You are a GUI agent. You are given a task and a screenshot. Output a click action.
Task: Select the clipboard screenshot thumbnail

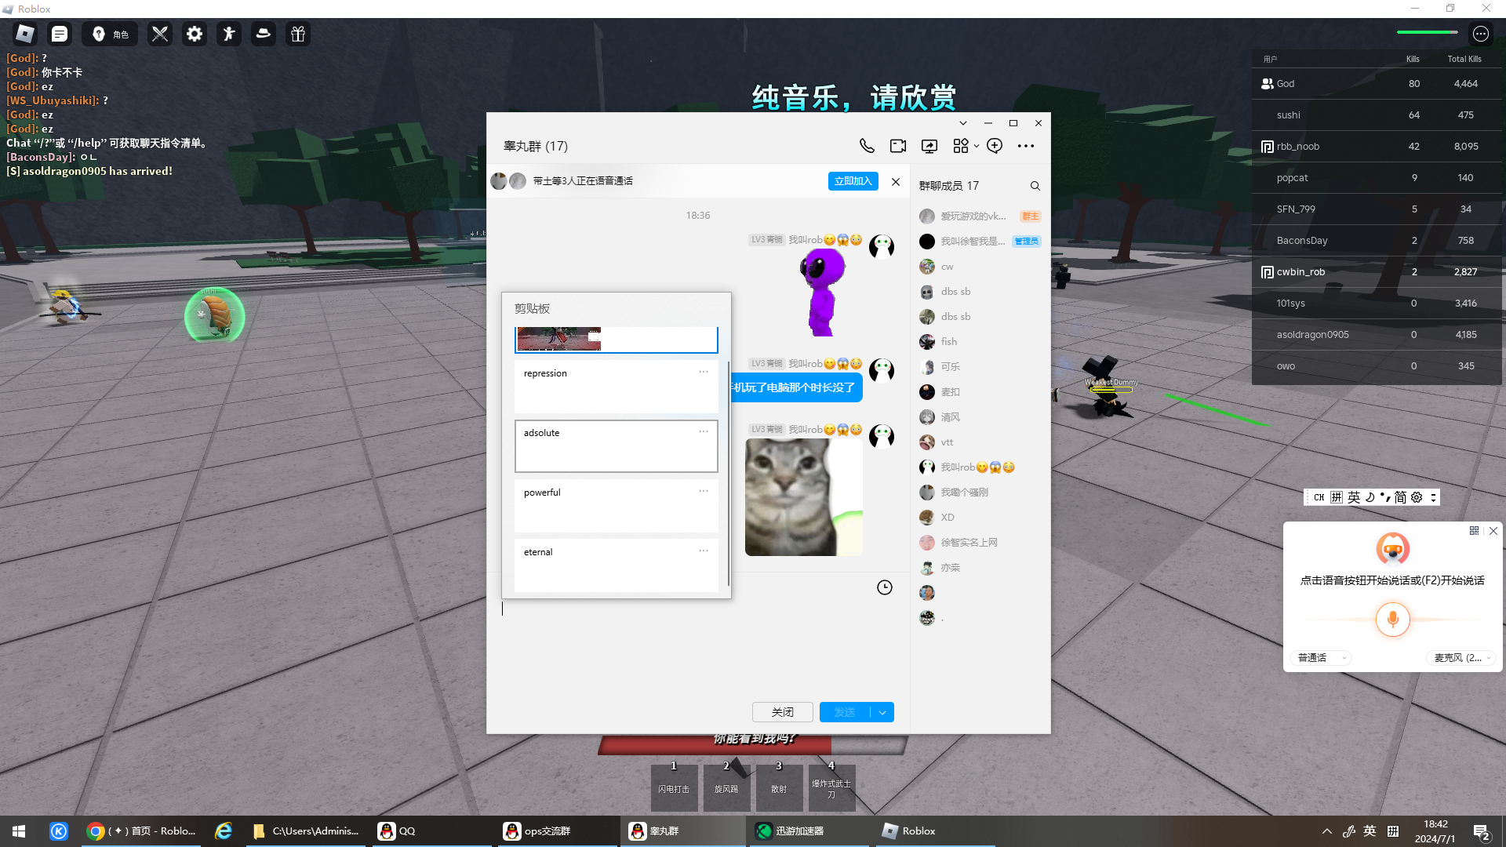coord(616,340)
